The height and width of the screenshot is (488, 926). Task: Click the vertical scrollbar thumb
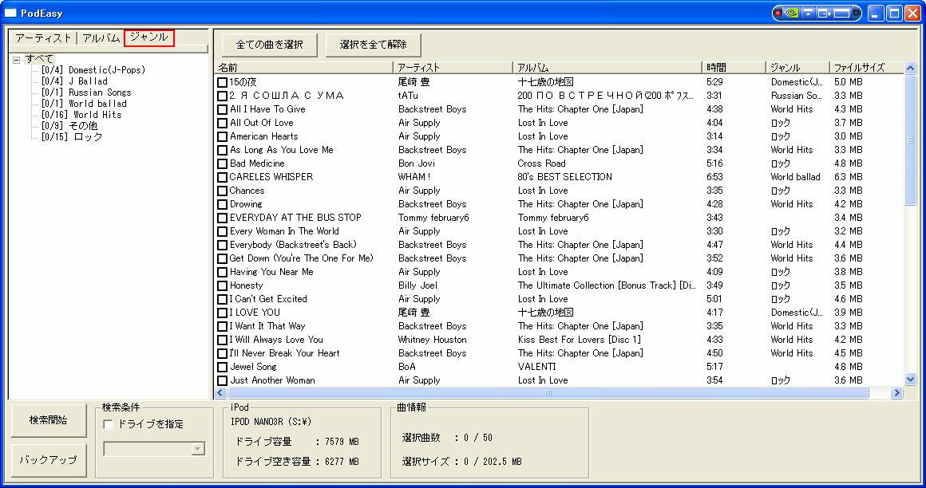910,140
